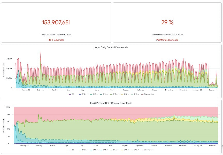Viewport: 223px width, 155px height.
Task: Toggle 2.17.0+ legend in Percent Daily chart
Action: pyautogui.click(x=114, y=150)
